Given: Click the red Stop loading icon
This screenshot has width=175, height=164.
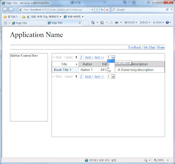Looking at the screenshot, I should click(107, 10).
